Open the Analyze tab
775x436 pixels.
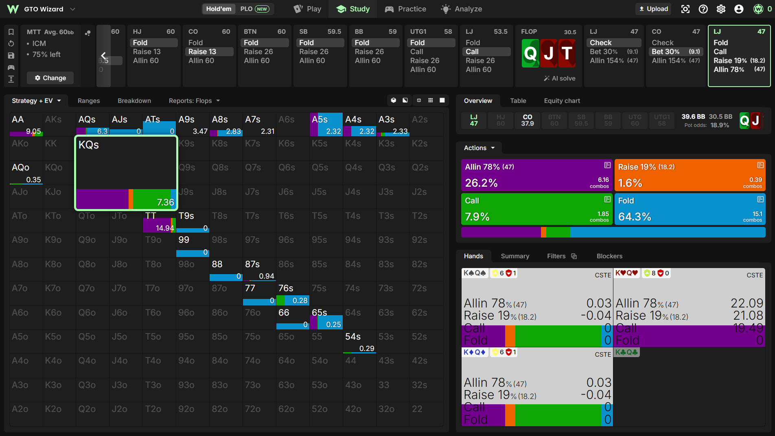461,9
